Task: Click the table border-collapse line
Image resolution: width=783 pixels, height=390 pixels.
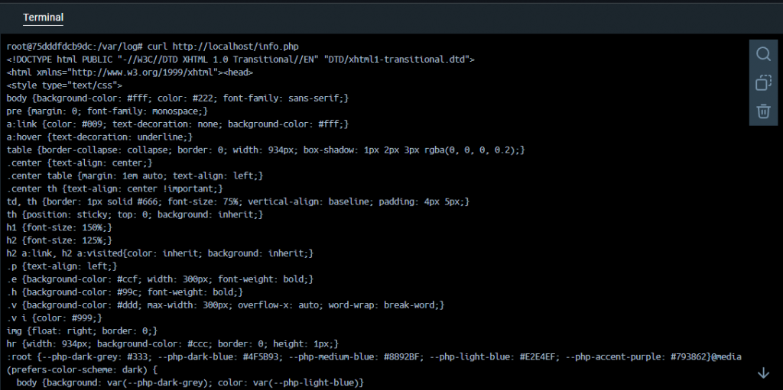Action: click(x=265, y=150)
